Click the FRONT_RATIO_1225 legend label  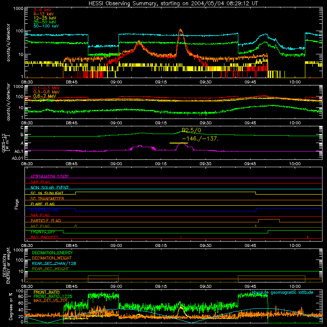coord(53,296)
